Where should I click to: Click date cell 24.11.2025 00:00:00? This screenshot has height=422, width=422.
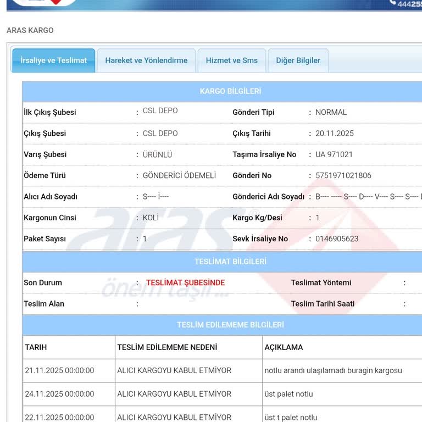59,394
